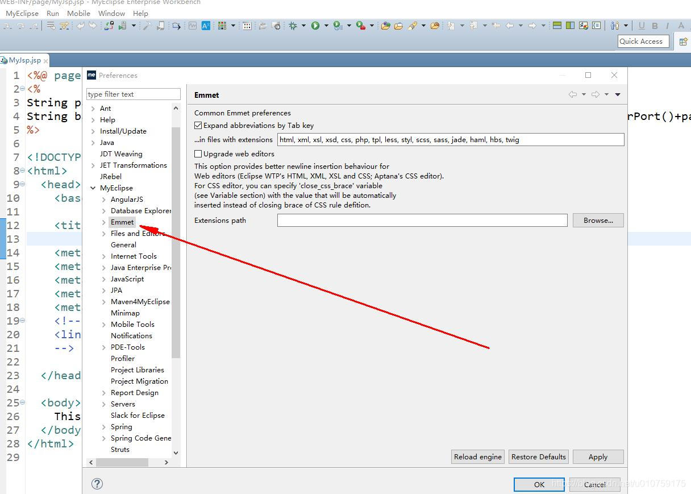Click the Open Type folder icon in toolbar
Viewport: 691px width, 494px height.
(x=385, y=26)
